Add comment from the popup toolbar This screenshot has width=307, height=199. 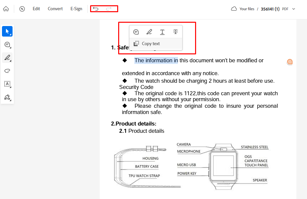[x=136, y=32]
